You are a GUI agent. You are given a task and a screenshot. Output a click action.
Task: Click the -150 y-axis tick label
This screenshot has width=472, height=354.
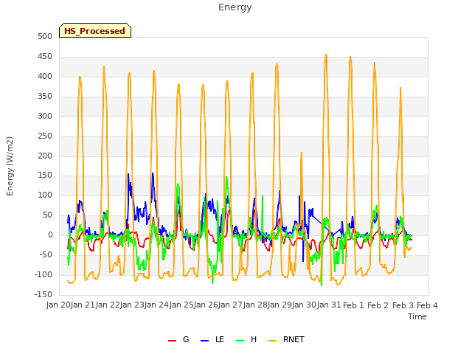(x=44, y=294)
